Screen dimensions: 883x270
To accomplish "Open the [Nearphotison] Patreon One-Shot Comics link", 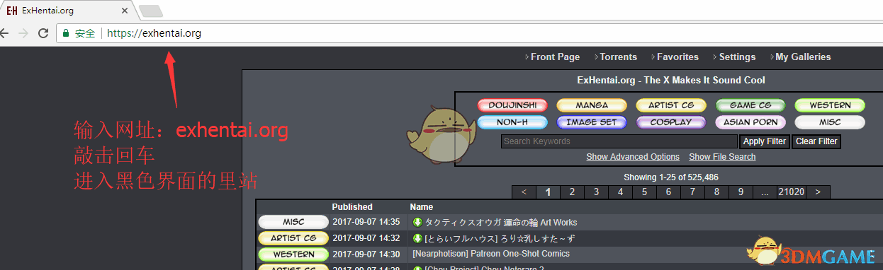I will [x=490, y=254].
